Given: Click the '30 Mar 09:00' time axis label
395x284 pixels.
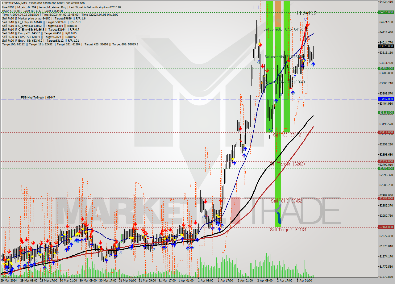Looking at the screenshot, I should (x=88, y=281).
